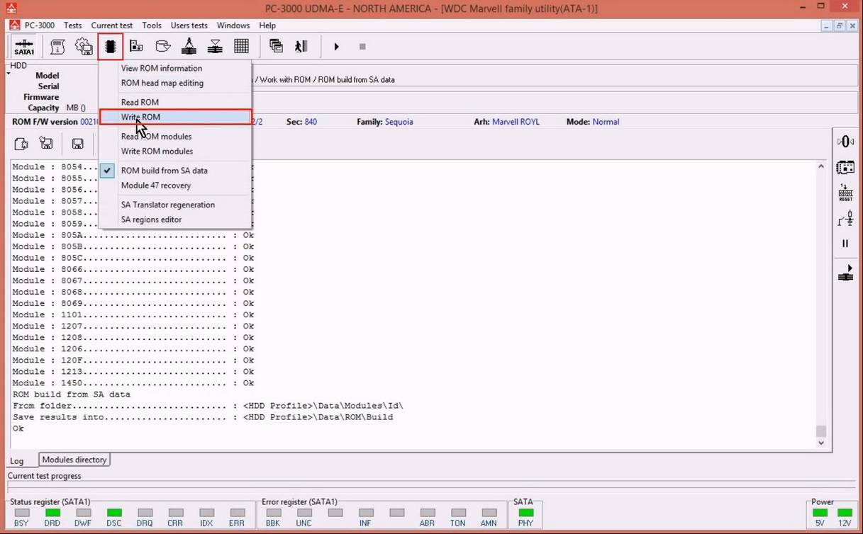Viewport: 863px width, 534px height.
Task: Click the floppy disk save icon
Action: 77,144
